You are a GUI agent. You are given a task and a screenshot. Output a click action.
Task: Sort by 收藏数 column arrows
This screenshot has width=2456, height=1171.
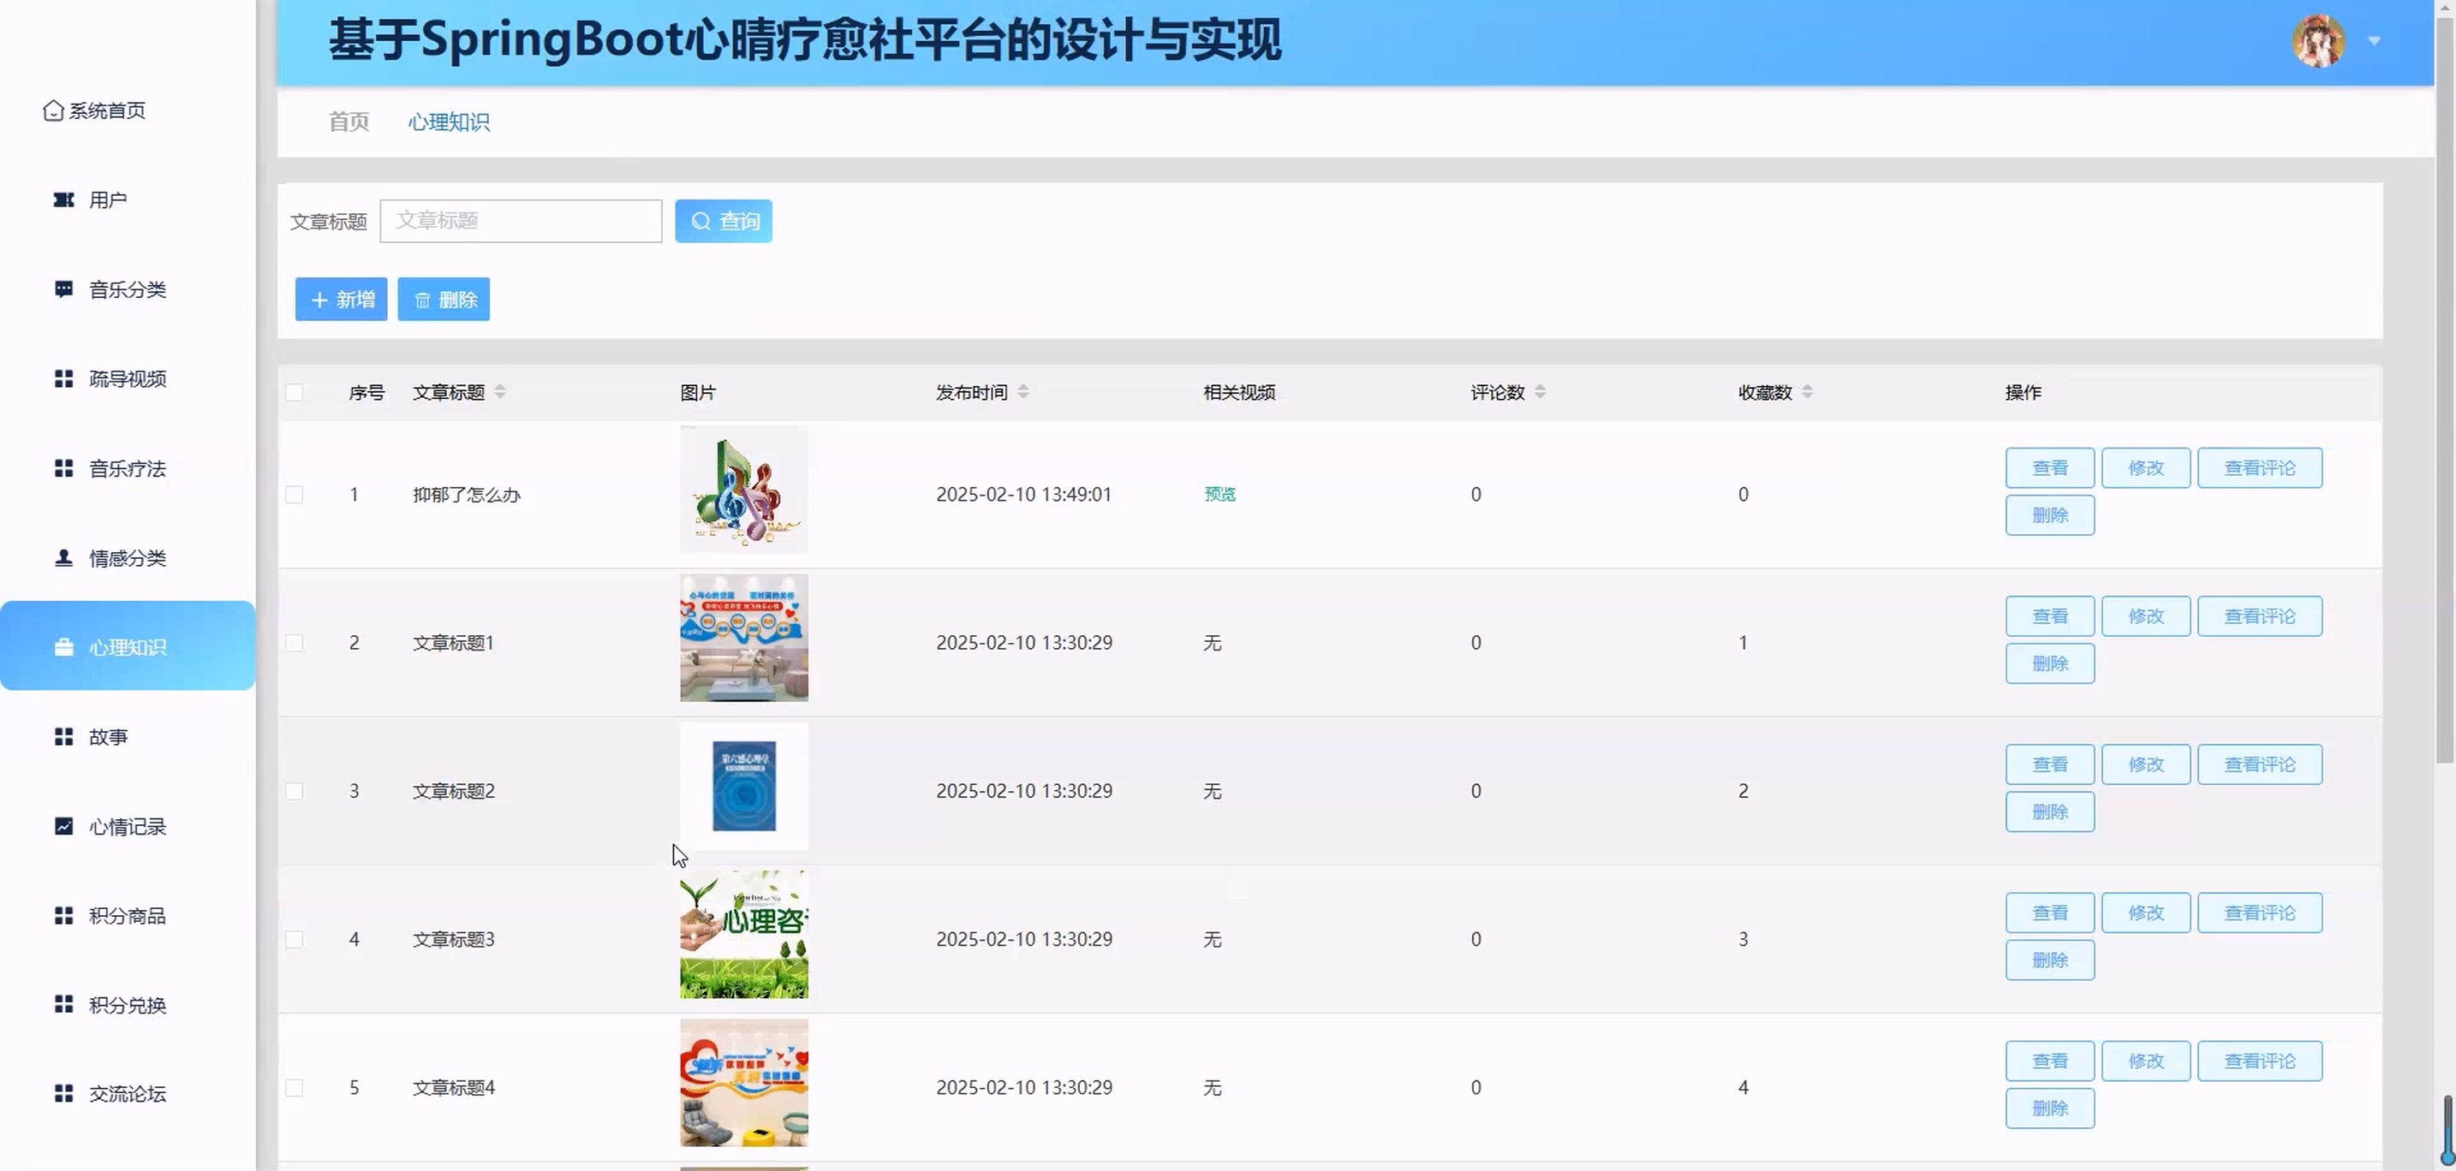(x=1807, y=391)
